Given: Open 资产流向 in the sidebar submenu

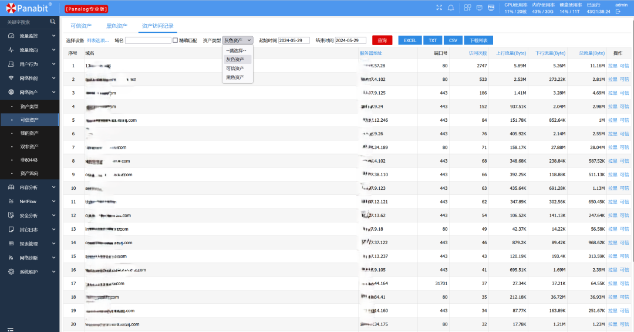Looking at the screenshot, I should tap(29, 173).
